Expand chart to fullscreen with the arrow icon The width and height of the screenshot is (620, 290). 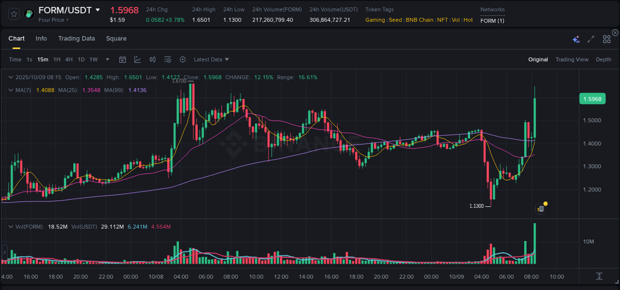pyautogui.click(x=591, y=39)
